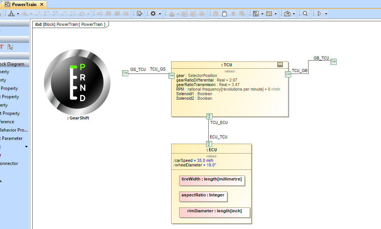The image size is (381, 229).
Task: Click the validation checkmark toolbar icon
Action: [140, 14]
